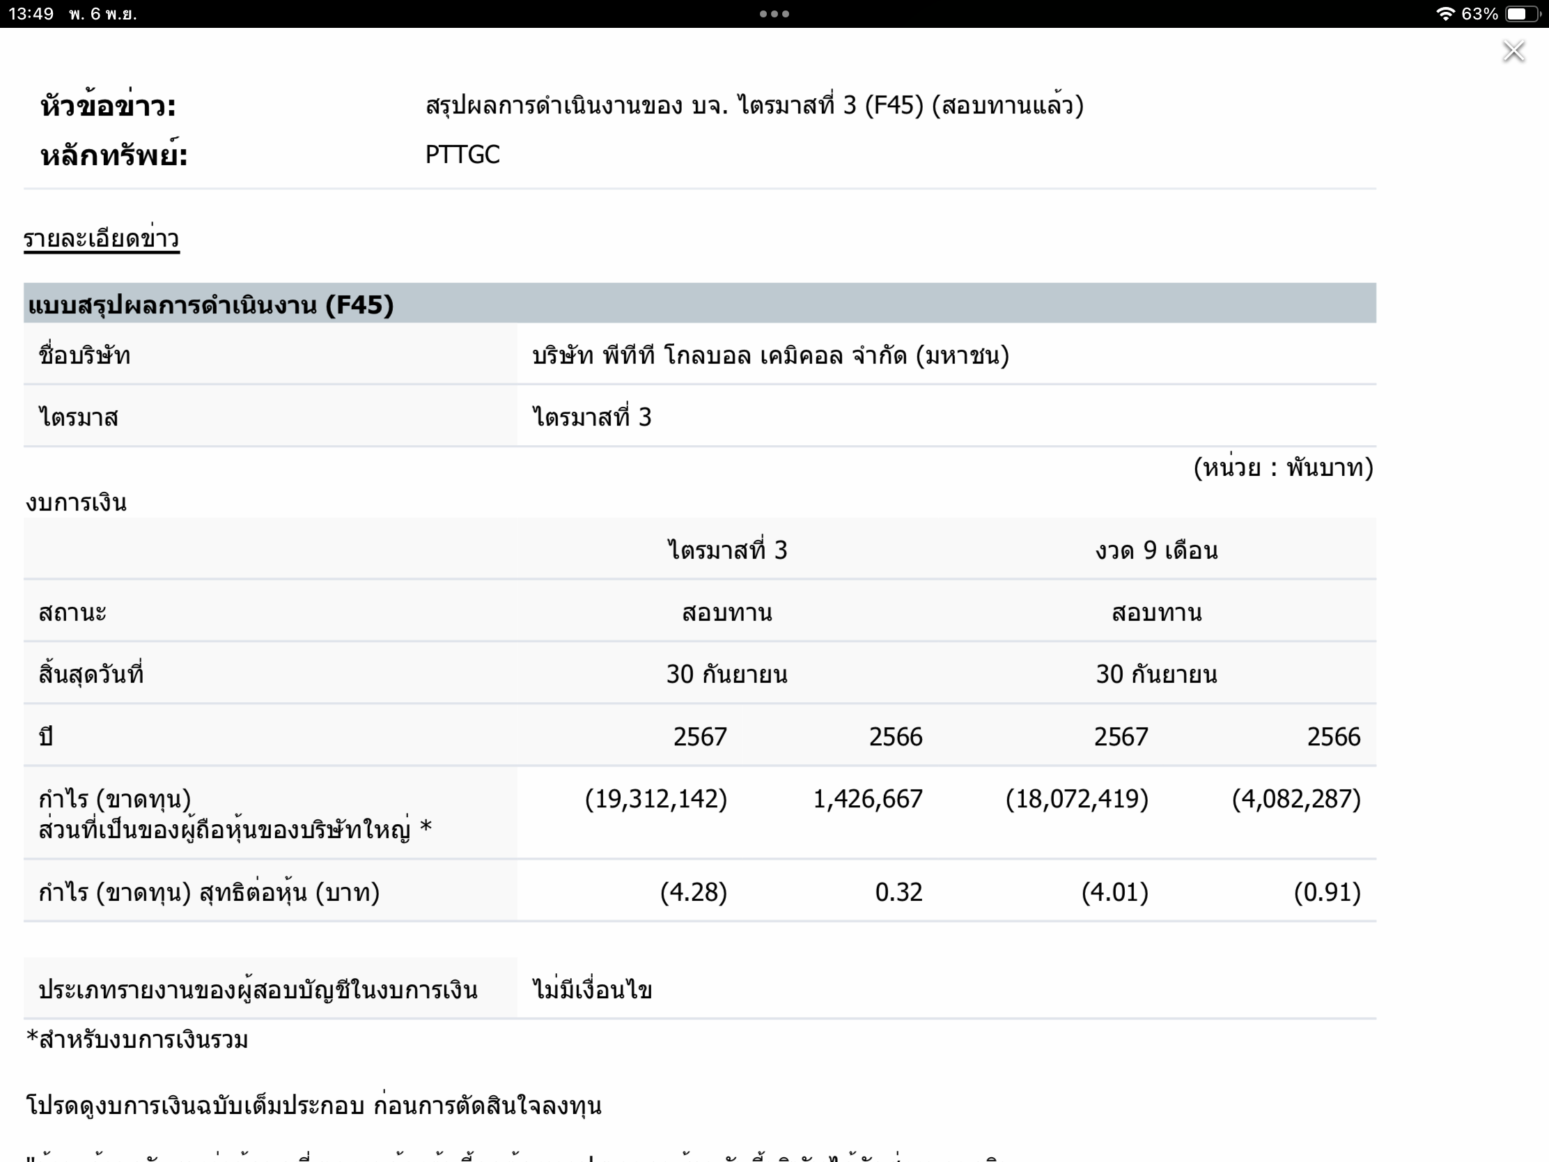Select the per-share value (4.28)
This screenshot has width=1549, height=1162.
[x=693, y=892]
